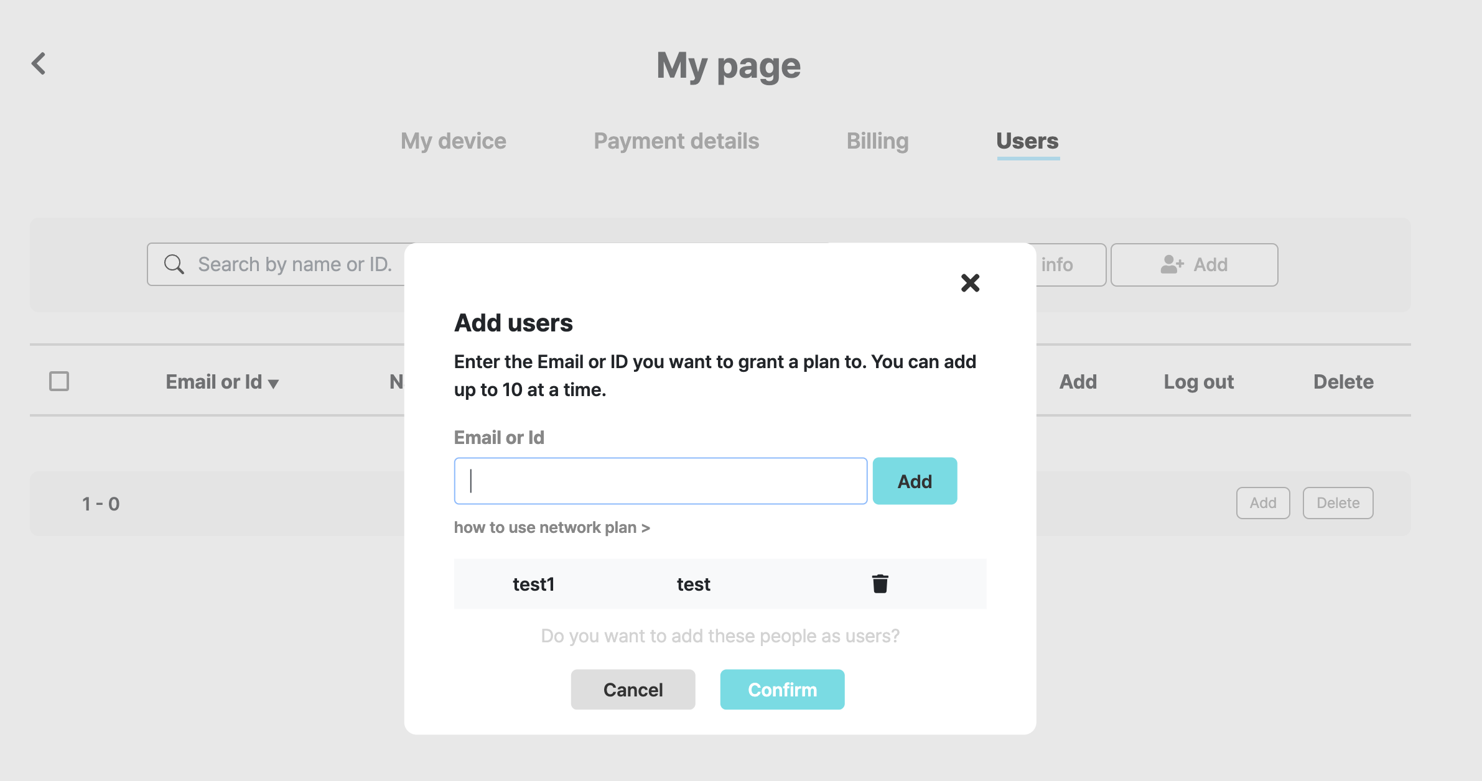Click the small Add button in footer
Image resolution: width=1482 pixels, height=781 pixels.
point(1263,503)
